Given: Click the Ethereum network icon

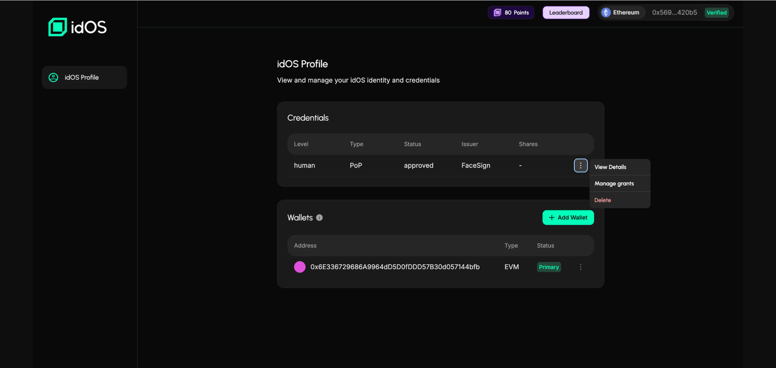Looking at the screenshot, I should [x=606, y=13].
